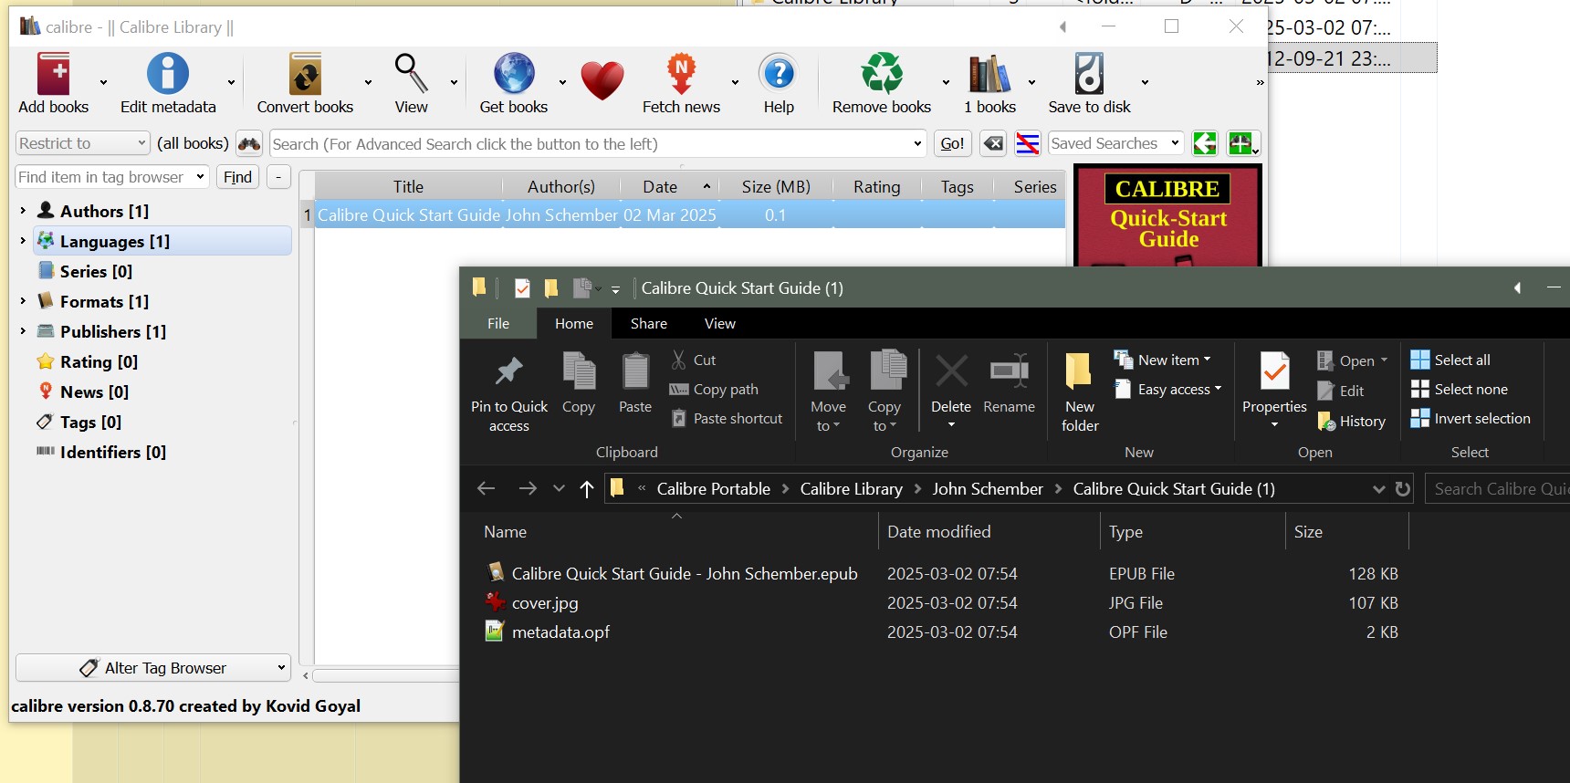1570x783 pixels.
Task: Click the Explorer up-directory arrow
Action: (587, 489)
